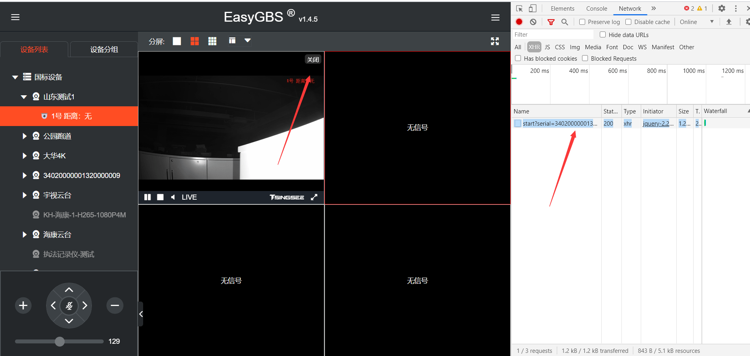Click the 关闭 button on the video

[313, 59]
